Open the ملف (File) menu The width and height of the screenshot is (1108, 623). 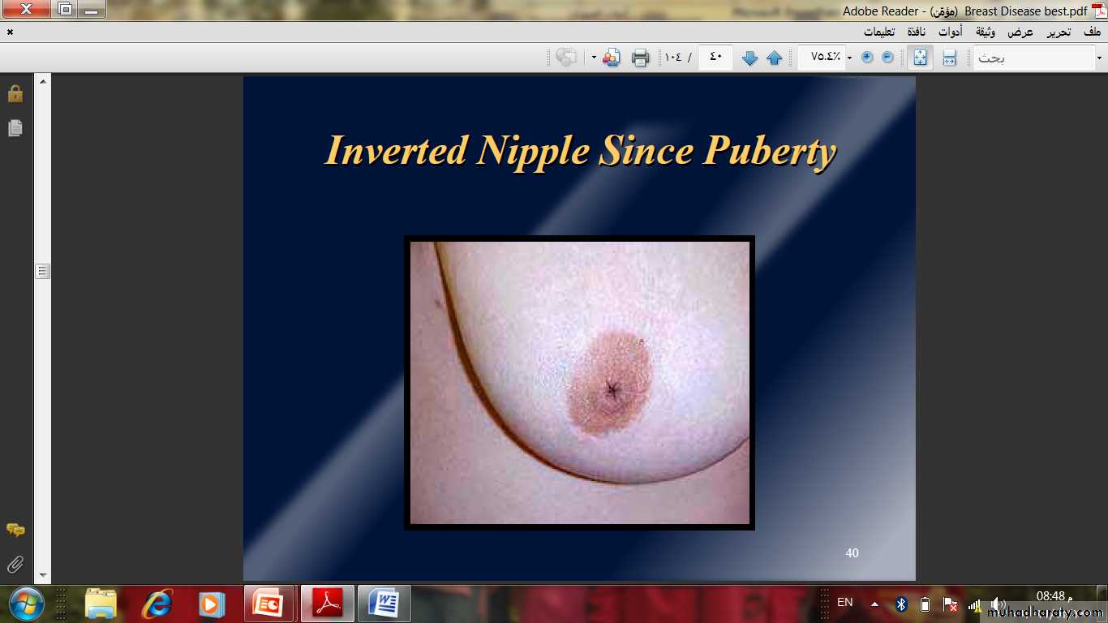[x=1092, y=32]
